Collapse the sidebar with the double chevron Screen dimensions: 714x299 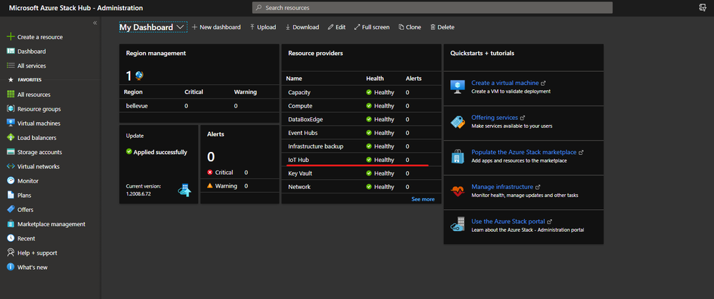[95, 23]
